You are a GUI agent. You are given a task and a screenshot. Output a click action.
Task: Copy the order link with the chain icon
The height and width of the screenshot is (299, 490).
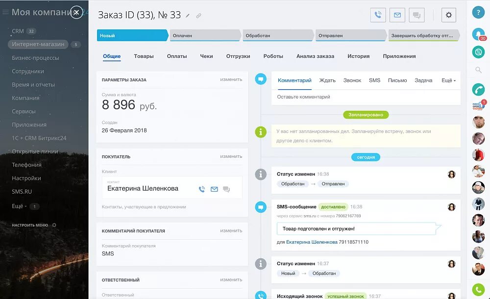click(198, 16)
